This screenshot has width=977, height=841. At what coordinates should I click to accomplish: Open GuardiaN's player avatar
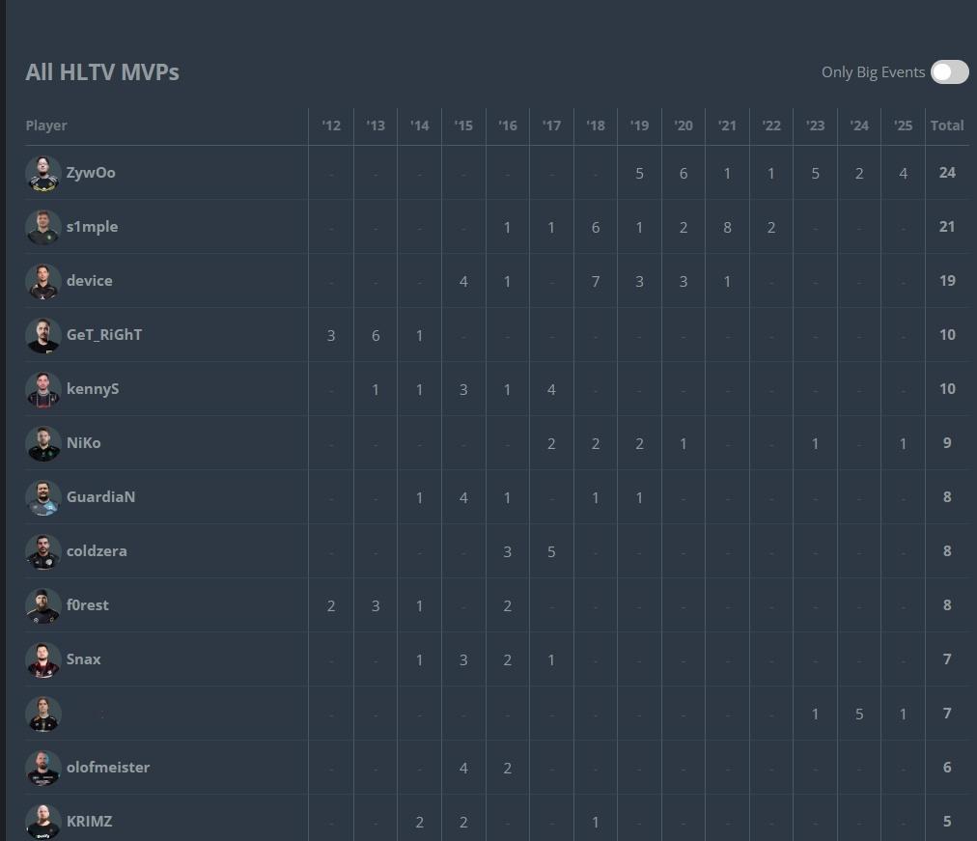tap(43, 498)
